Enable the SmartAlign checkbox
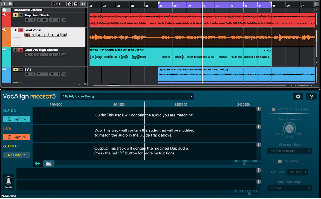Viewport: 321px width, 199px height. click(x=280, y=161)
